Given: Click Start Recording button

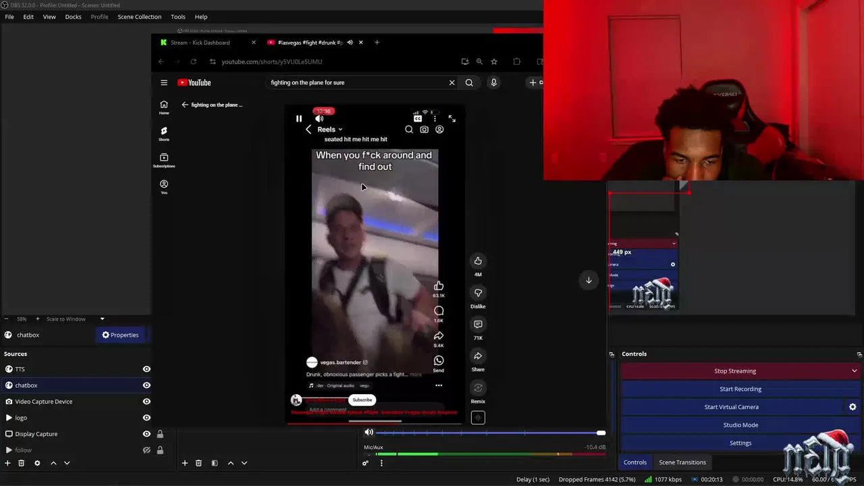Looking at the screenshot, I should [740, 389].
